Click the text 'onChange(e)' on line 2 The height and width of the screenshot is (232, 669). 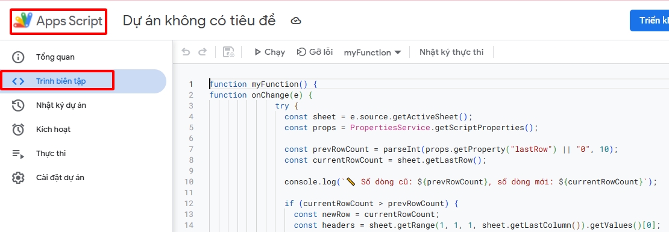277,95
